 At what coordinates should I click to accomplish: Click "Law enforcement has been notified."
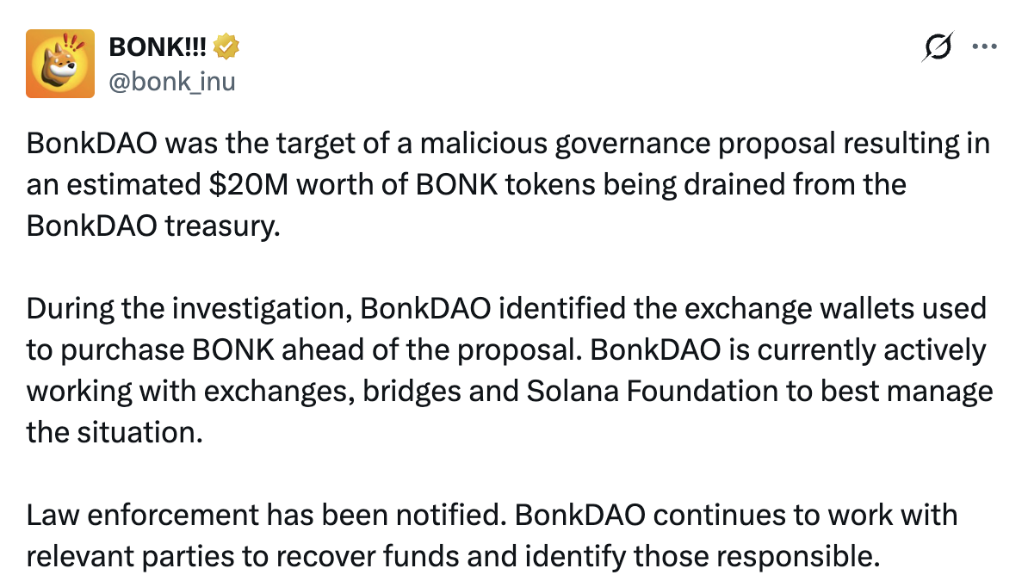pos(267,515)
